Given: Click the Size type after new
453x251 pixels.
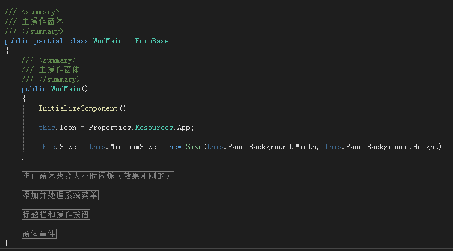Looking at the screenshot, I should tap(194, 147).
